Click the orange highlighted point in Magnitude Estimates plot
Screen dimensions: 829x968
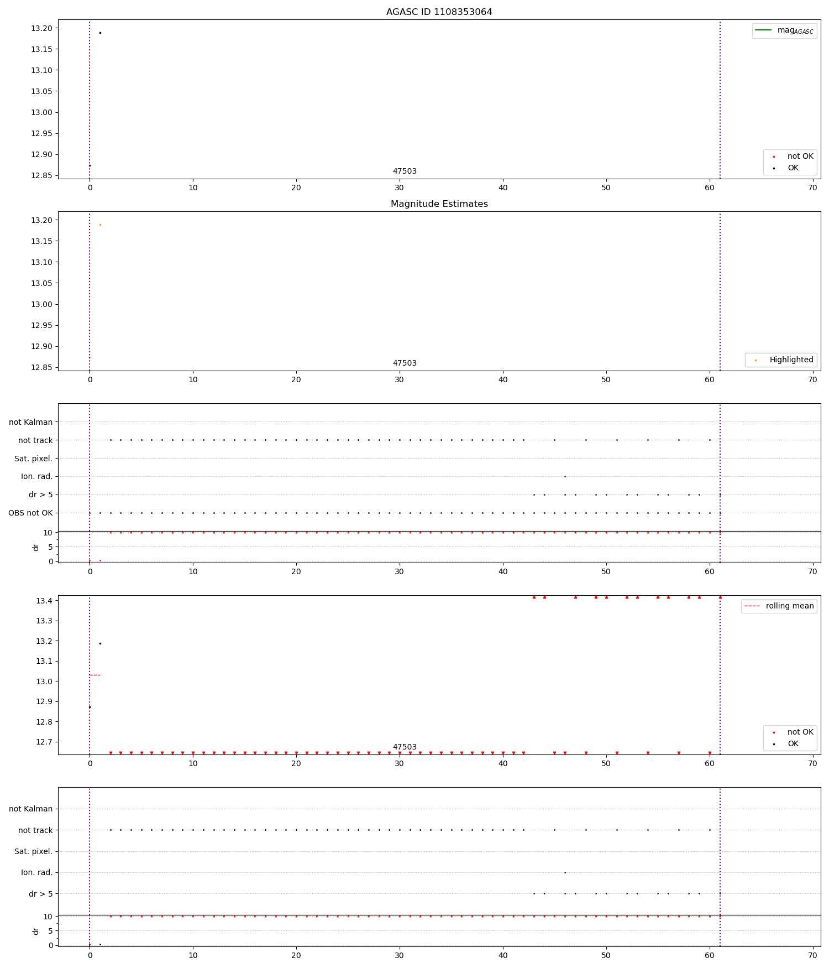point(100,225)
